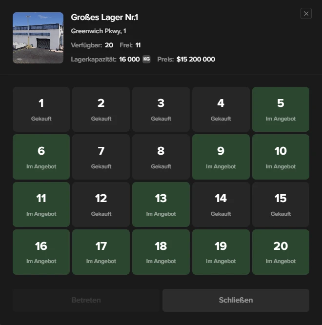Select storage unit 6 marked Im Angebot

pos(41,157)
